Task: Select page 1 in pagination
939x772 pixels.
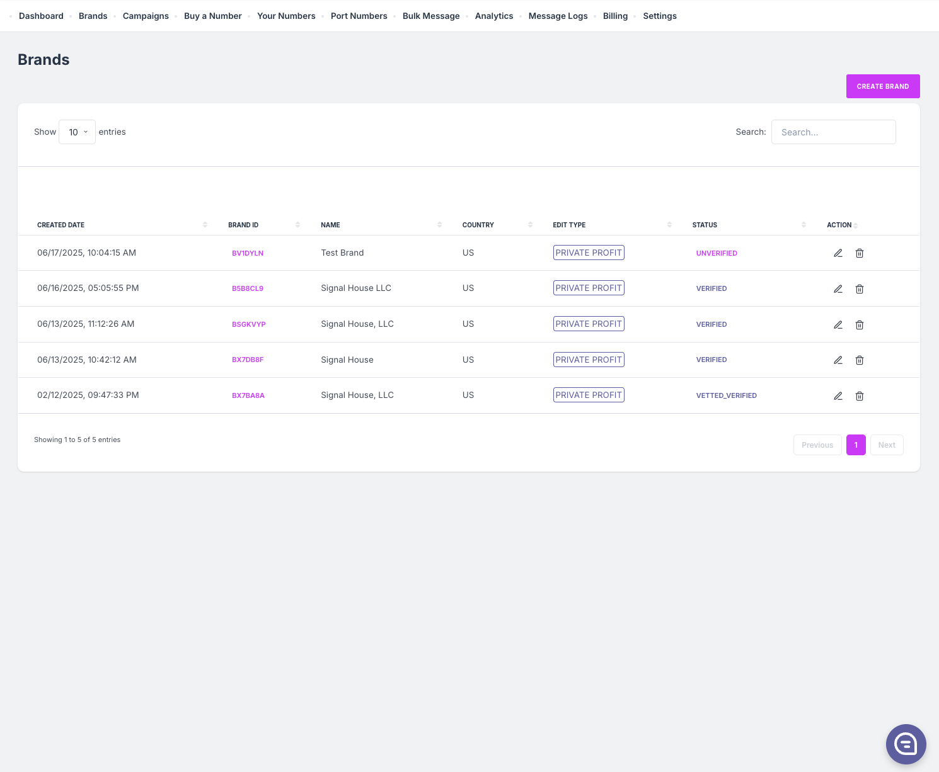Action: [855, 445]
